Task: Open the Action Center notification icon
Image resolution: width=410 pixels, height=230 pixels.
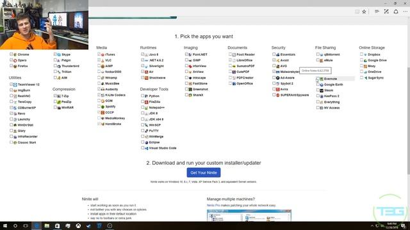Action: coord(404,226)
